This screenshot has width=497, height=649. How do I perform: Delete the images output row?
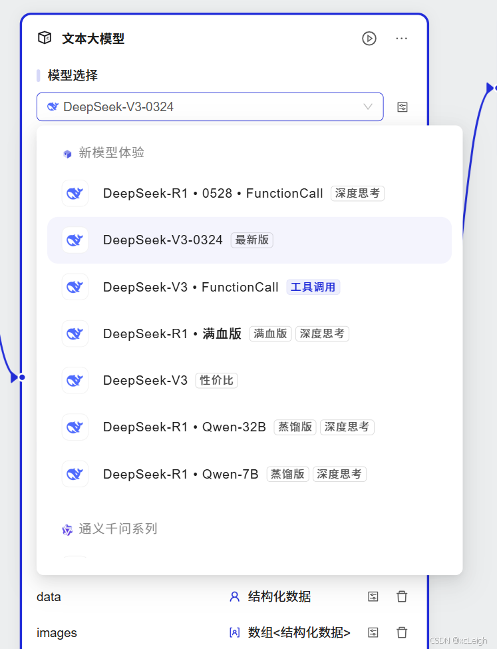coord(402,632)
